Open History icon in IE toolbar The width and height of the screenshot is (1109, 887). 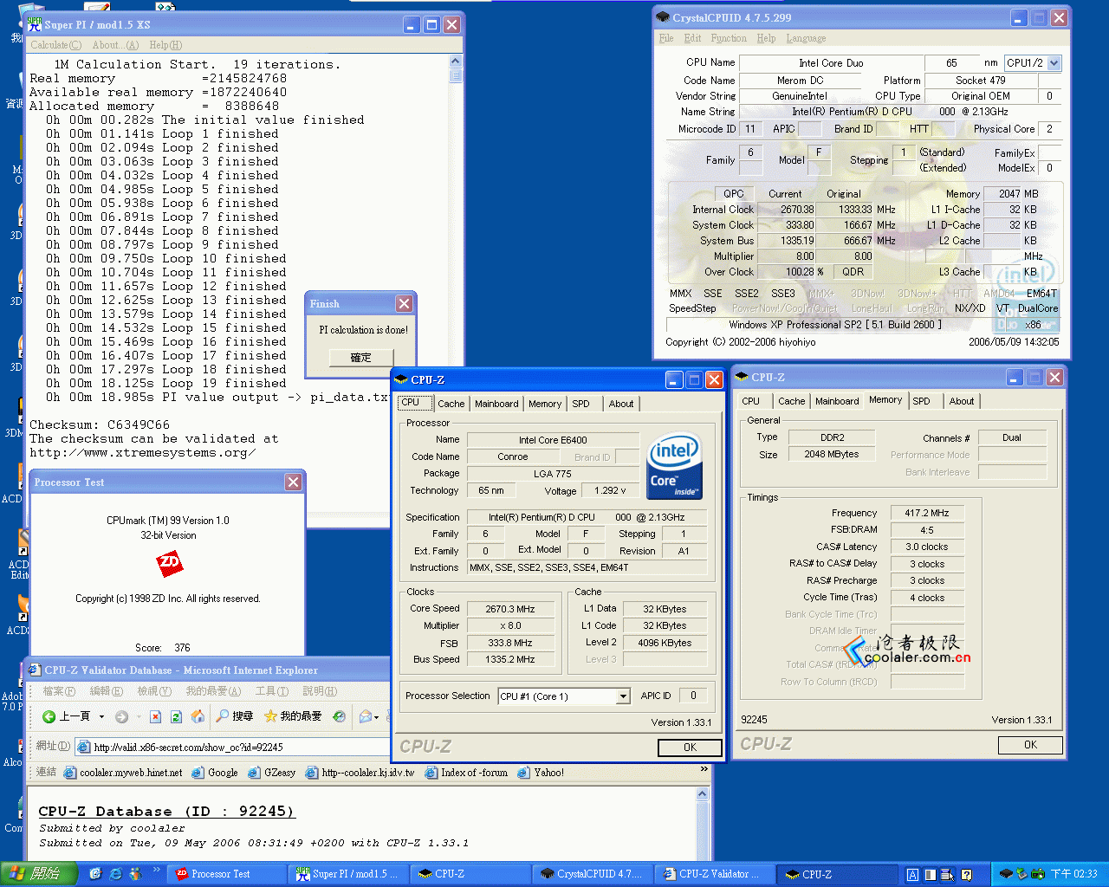coord(339,716)
